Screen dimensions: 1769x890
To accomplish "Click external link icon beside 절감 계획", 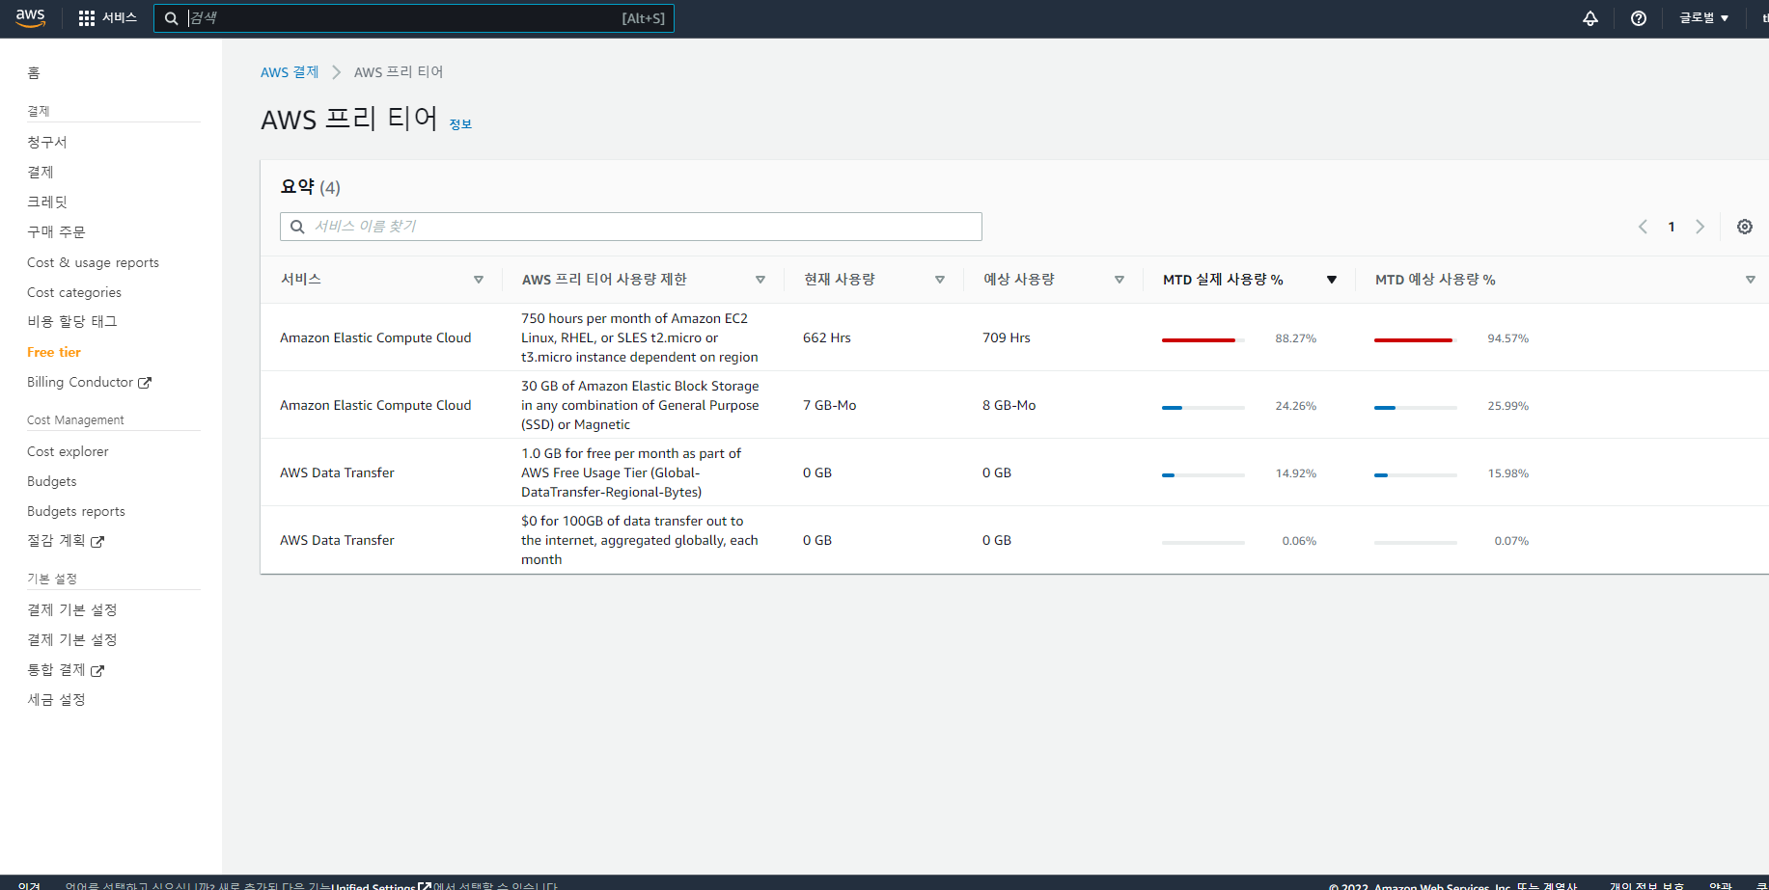I will pos(97,542).
